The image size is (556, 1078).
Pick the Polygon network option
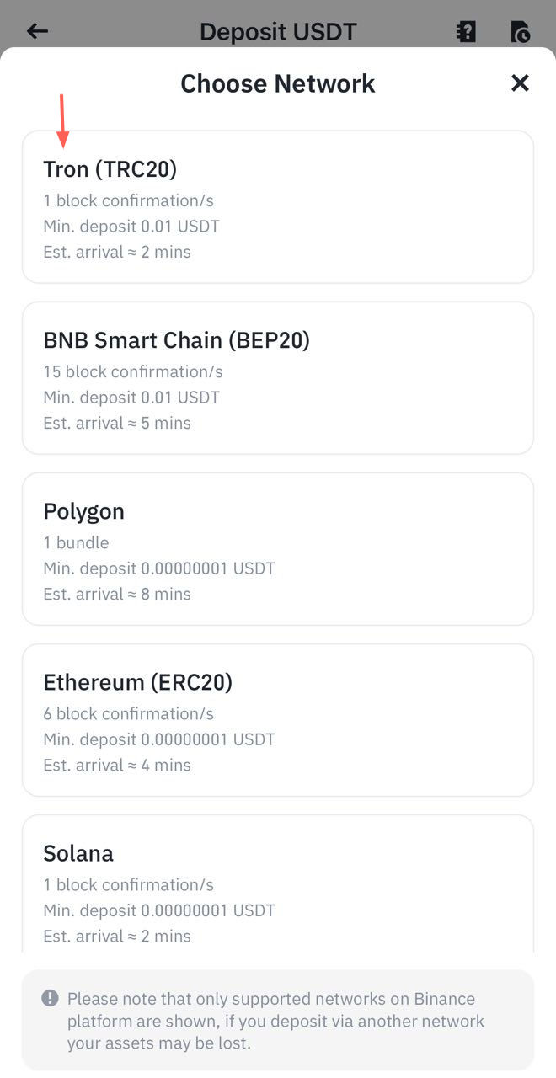pos(278,548)
